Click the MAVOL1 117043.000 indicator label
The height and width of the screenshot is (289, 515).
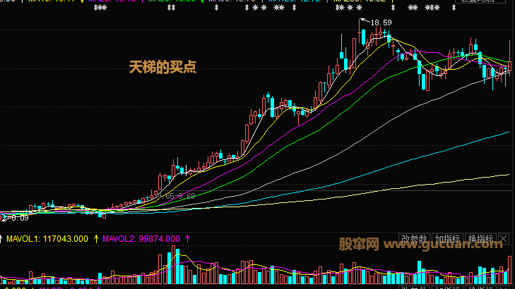click(x=47, y=239)
